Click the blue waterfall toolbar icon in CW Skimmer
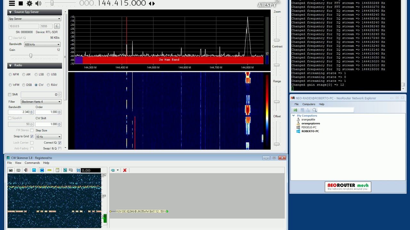This screenshot has height=230, width=410. point(34,170)
